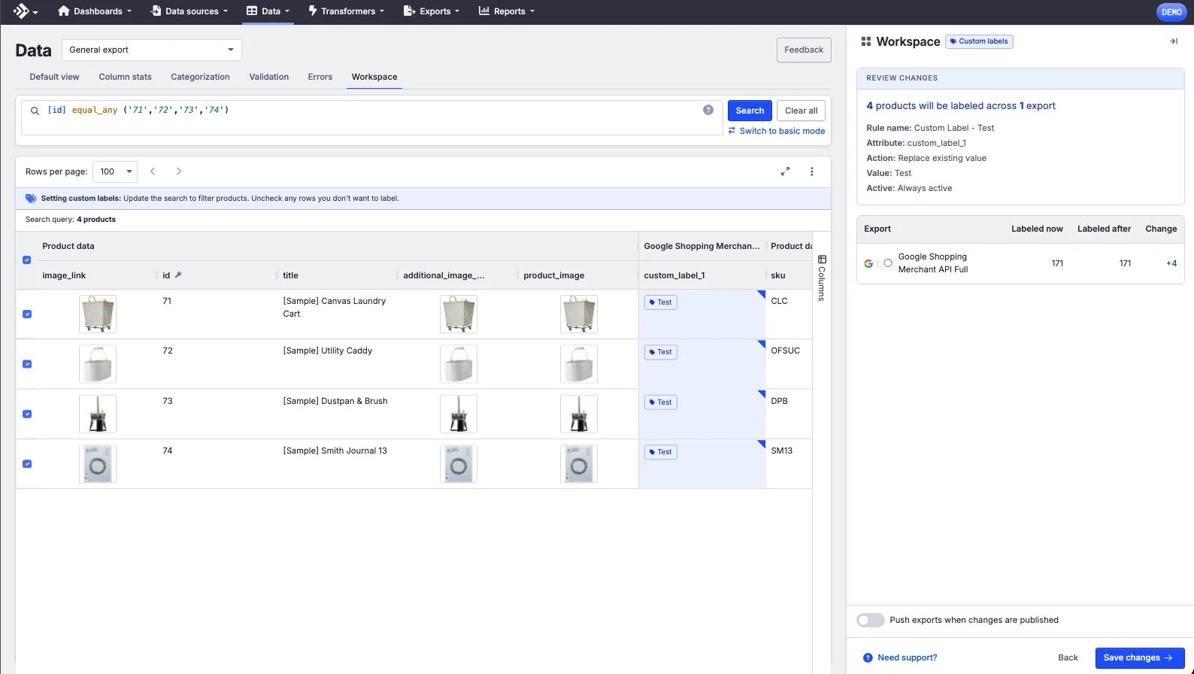1194x674 pixels.
Task: Uncheck the Smith Journal 13 row checkbox
Action: coord(27,464)
